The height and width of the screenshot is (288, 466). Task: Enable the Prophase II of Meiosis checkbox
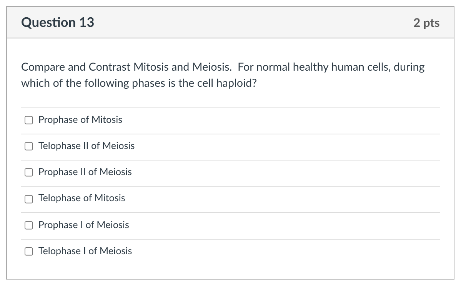pyautogui.click(x=29, y=172)
